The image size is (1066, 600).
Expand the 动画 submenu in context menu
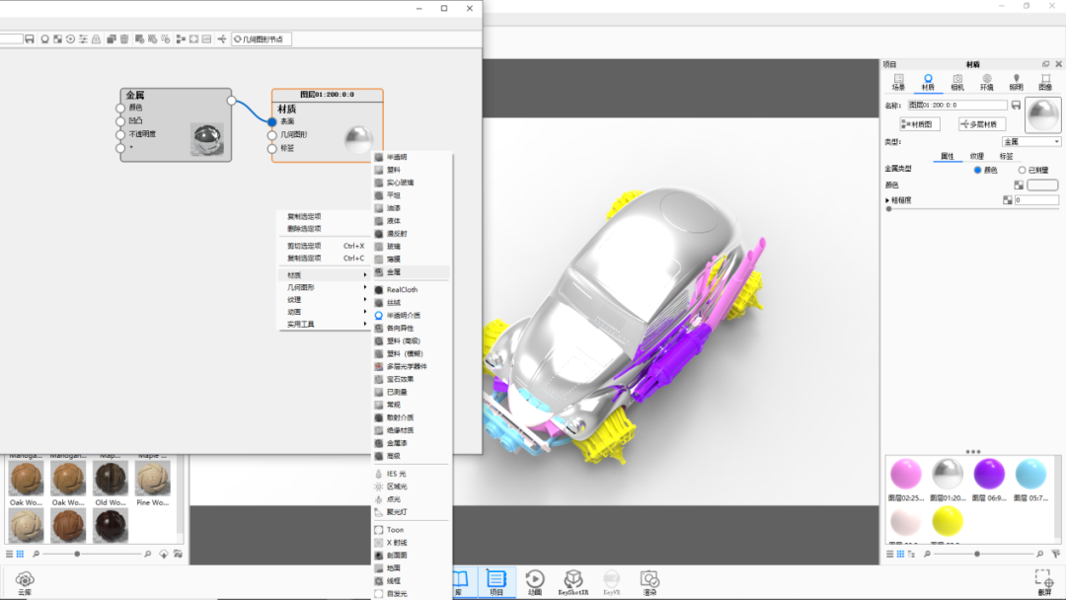point(325,312)
